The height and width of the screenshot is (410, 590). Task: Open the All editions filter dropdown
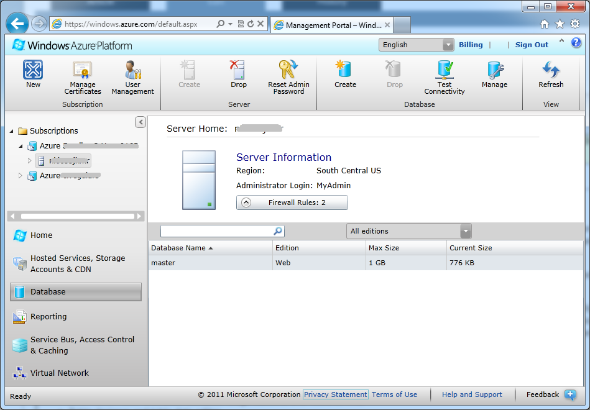(x=408, y=231)
